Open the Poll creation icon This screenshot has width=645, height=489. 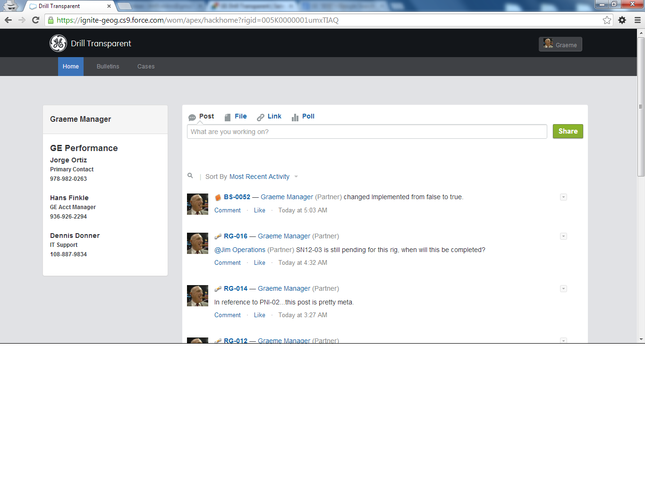[294, 116]
